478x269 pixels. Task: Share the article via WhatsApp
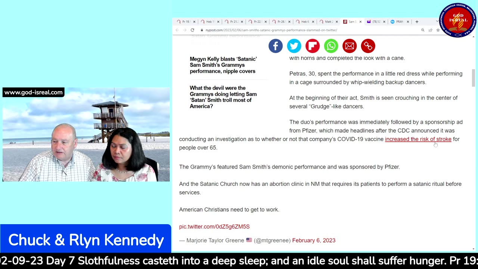tap(331, 46)
